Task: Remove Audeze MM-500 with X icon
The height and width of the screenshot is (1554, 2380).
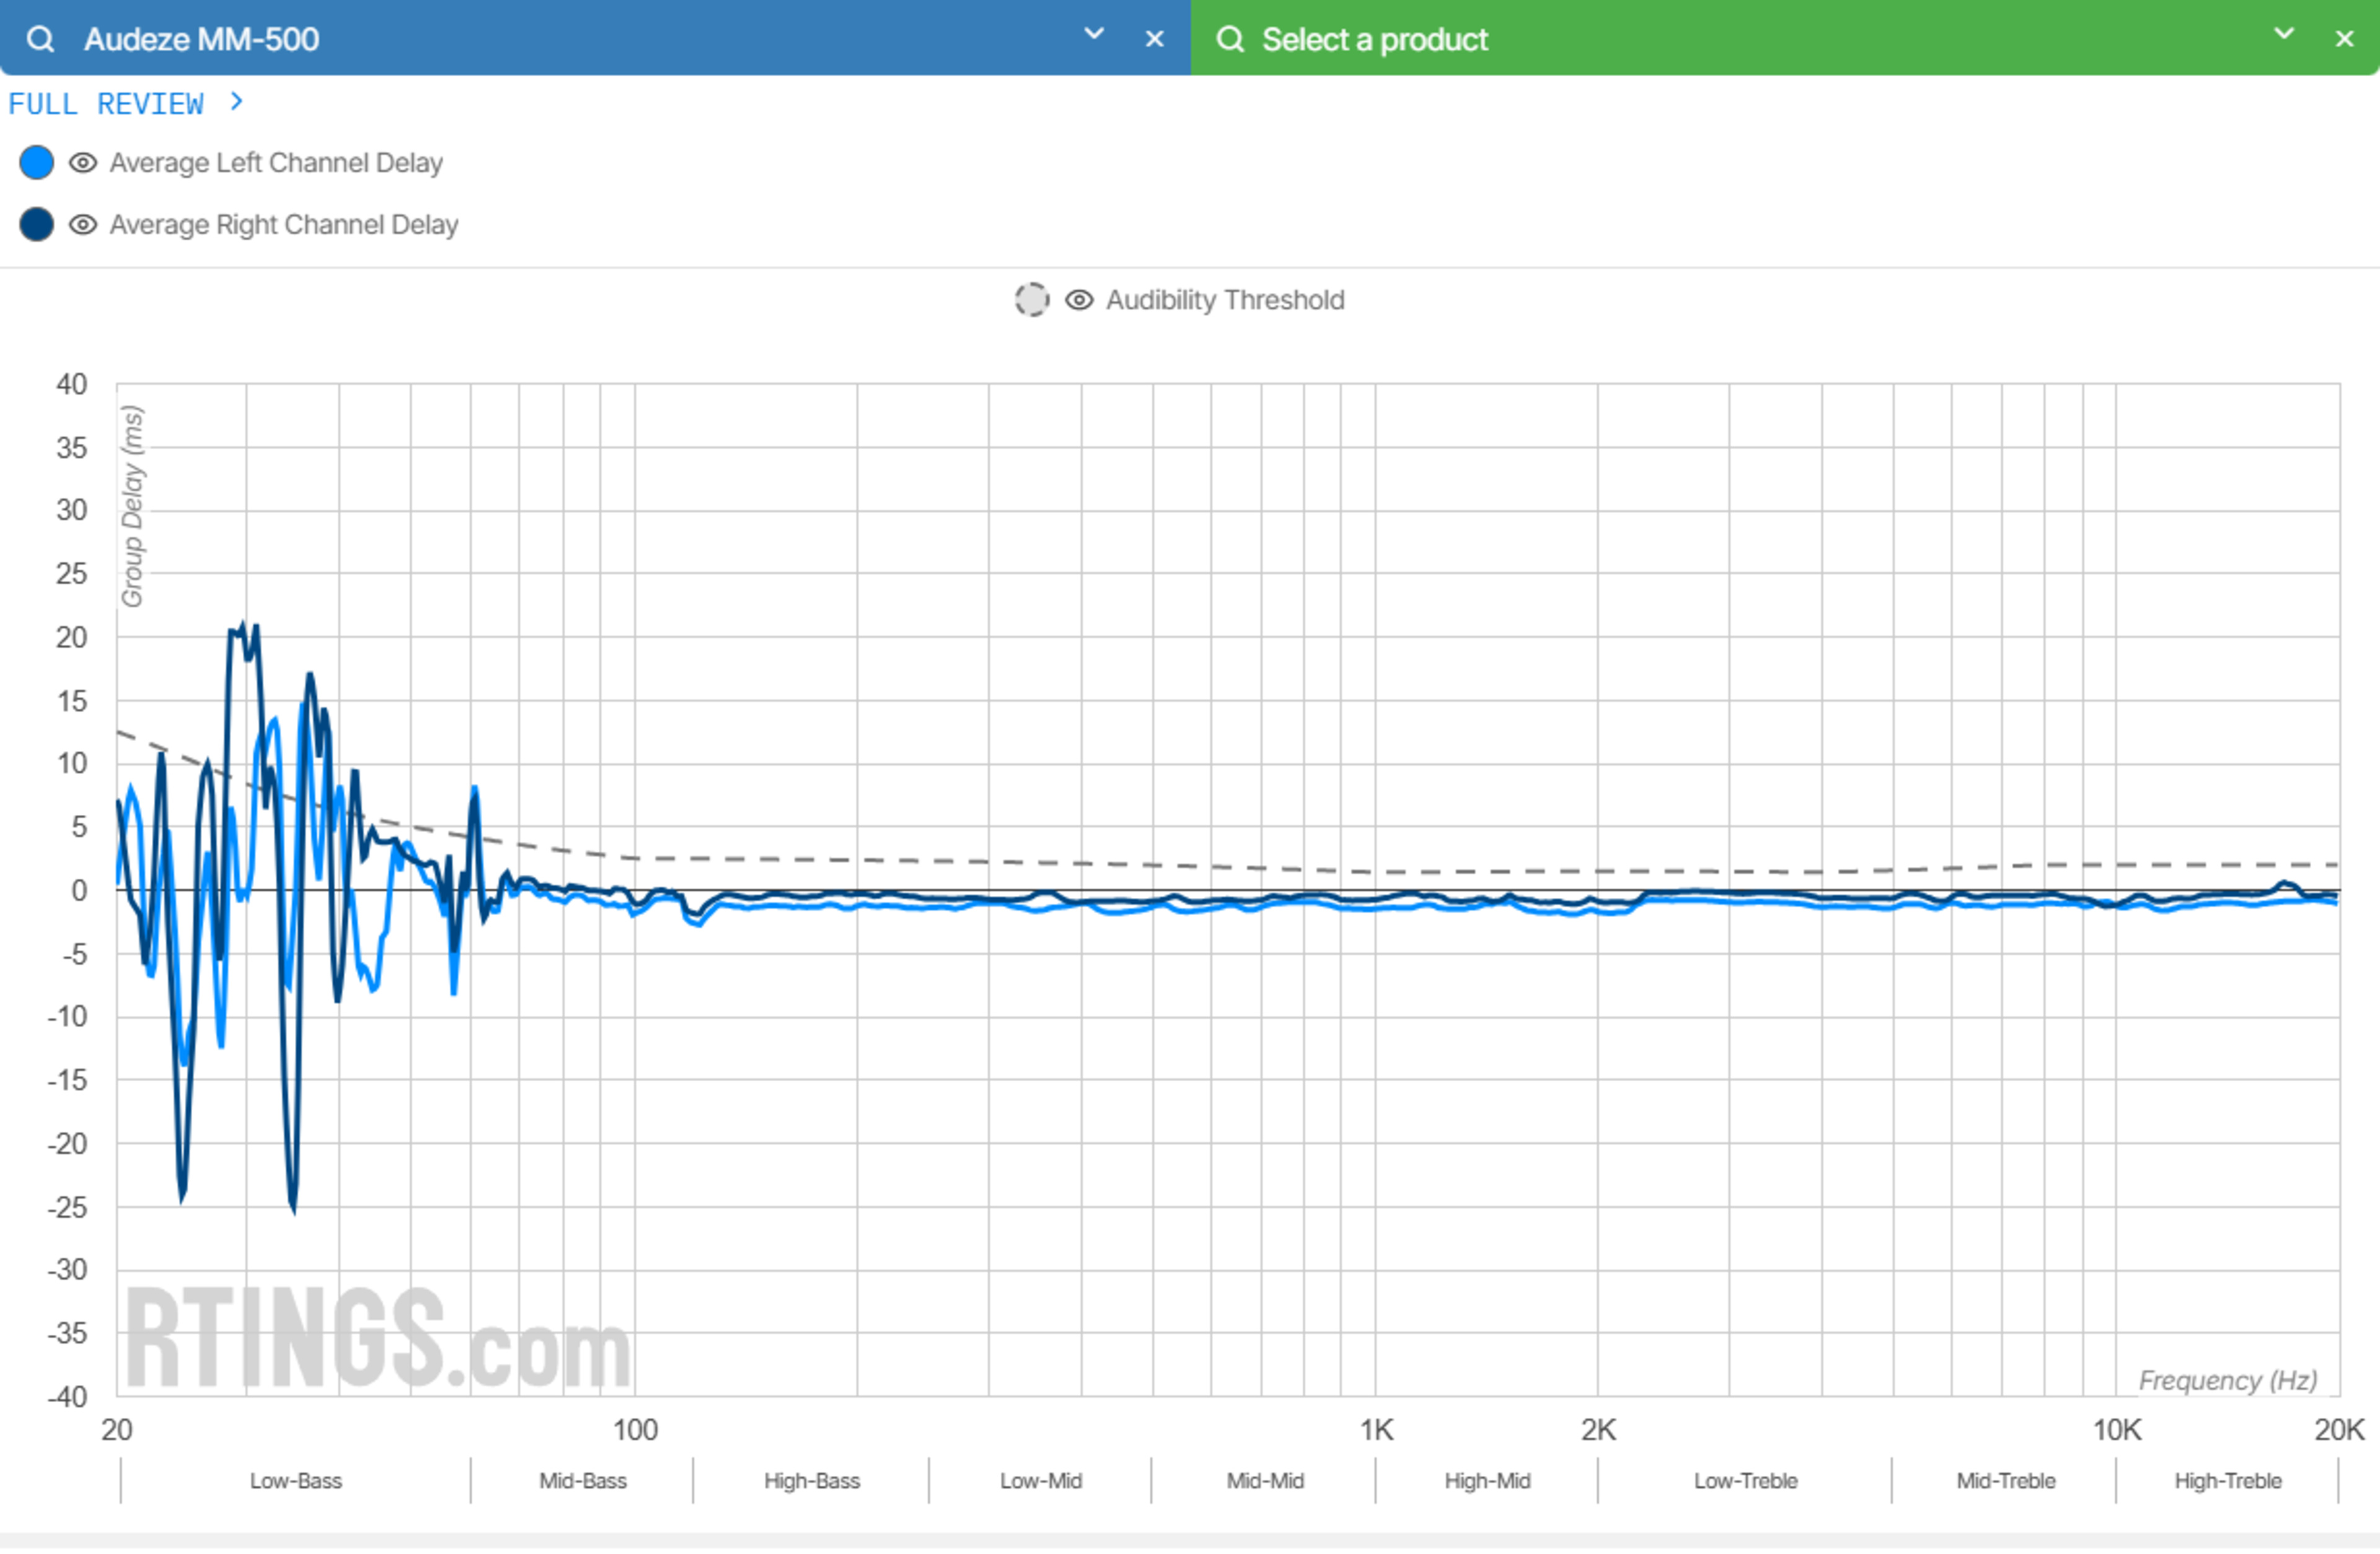Action: 1154,39
